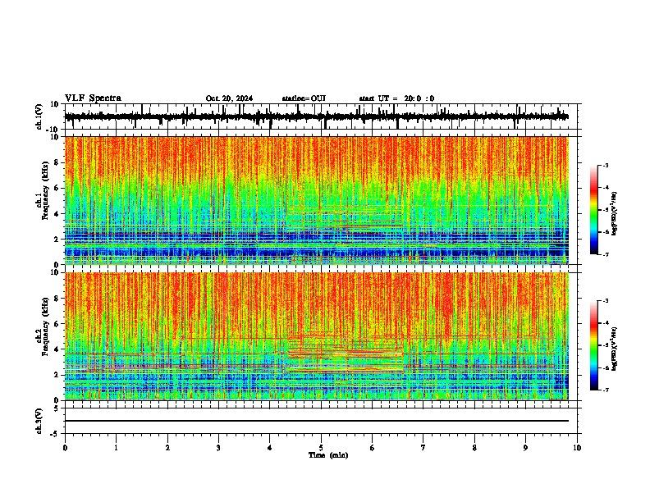Click the "VLF Spectra" plot title

tap(93, 98)
